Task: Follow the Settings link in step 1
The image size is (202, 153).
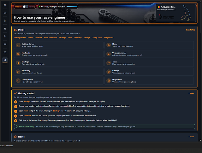Action: tap(27, 101)
